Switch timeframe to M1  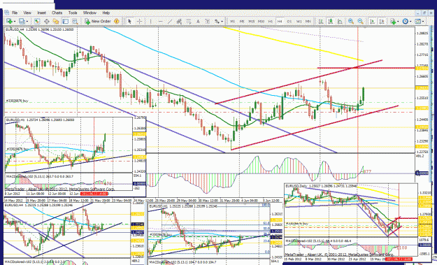(x=232, y=21)
